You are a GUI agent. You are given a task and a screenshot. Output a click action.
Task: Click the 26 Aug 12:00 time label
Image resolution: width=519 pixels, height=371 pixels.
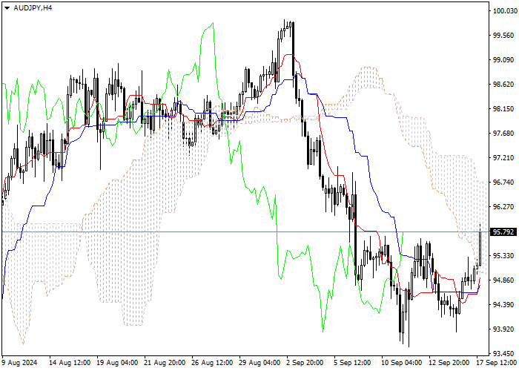pos(212,363)
